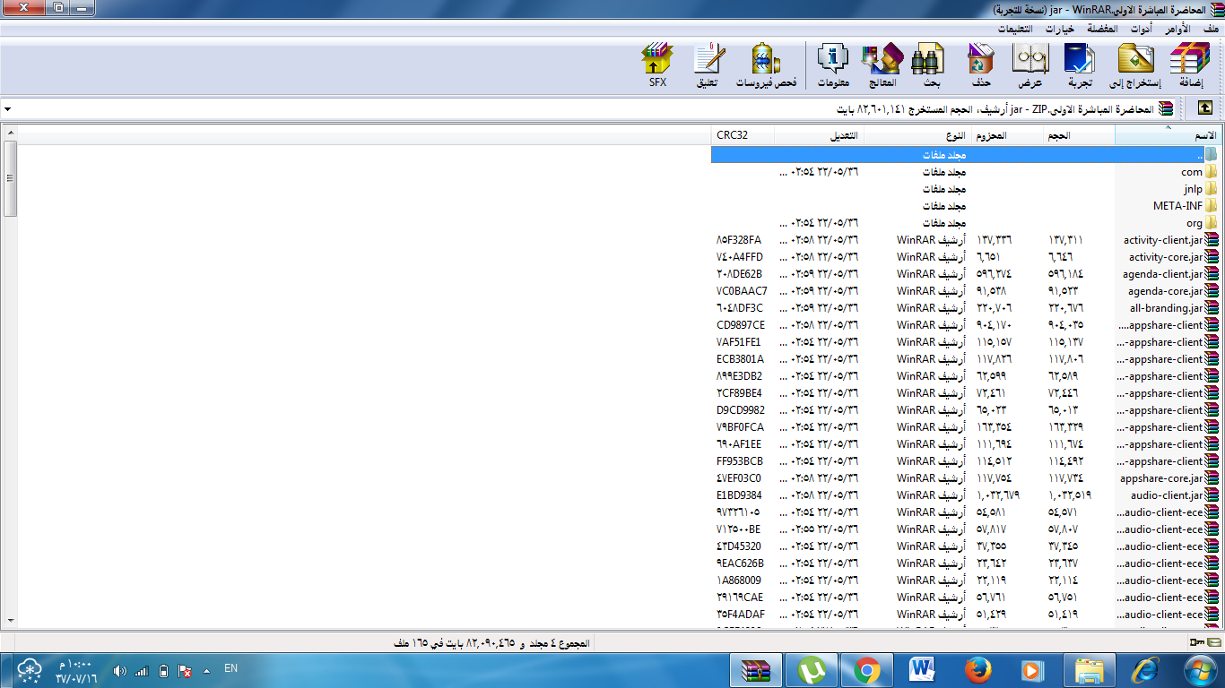Click the CRC32 value ECB3801A

740,359
